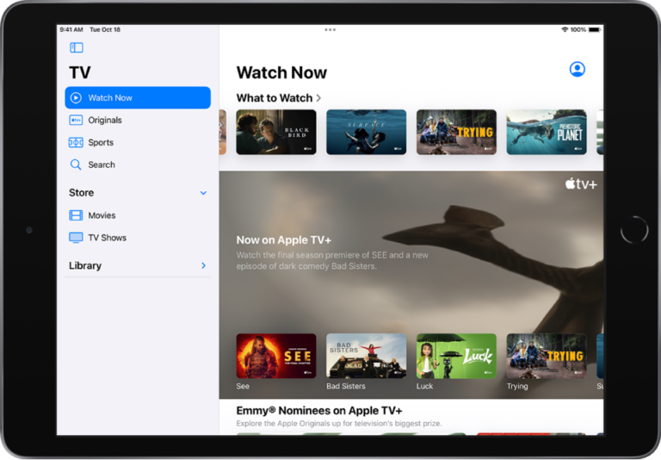The height and width of the screenshot is (460, 661).
Task: Collapse the Store section chevron
Action: [203, 193]
